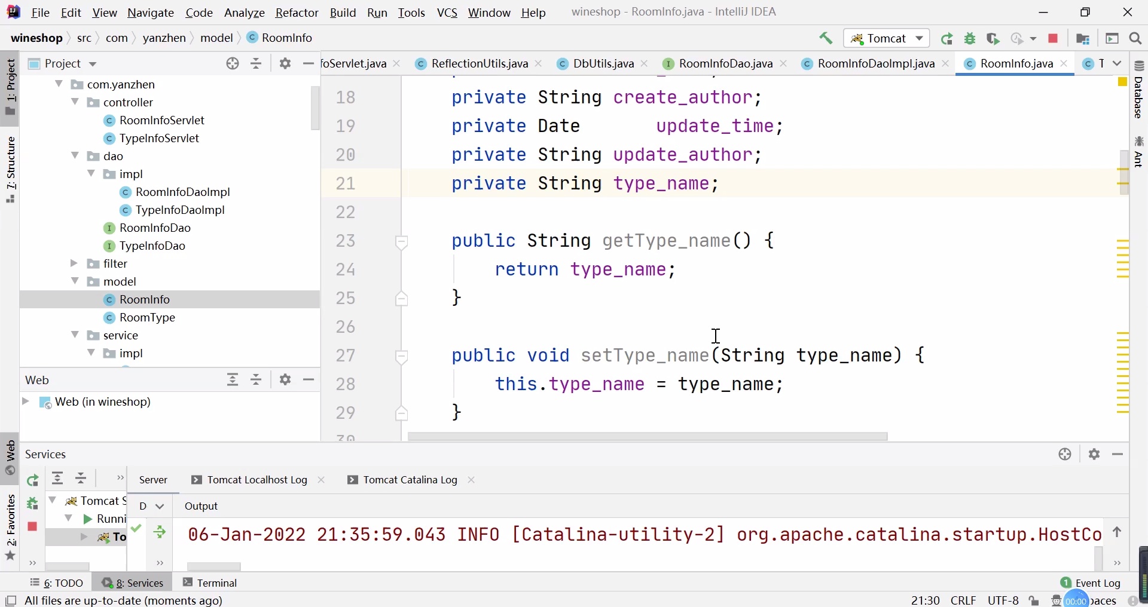Screen dimensions: 1148x607
Task: Open the Tomcat run configuration dropdown
Action: (x=887, y=39)
